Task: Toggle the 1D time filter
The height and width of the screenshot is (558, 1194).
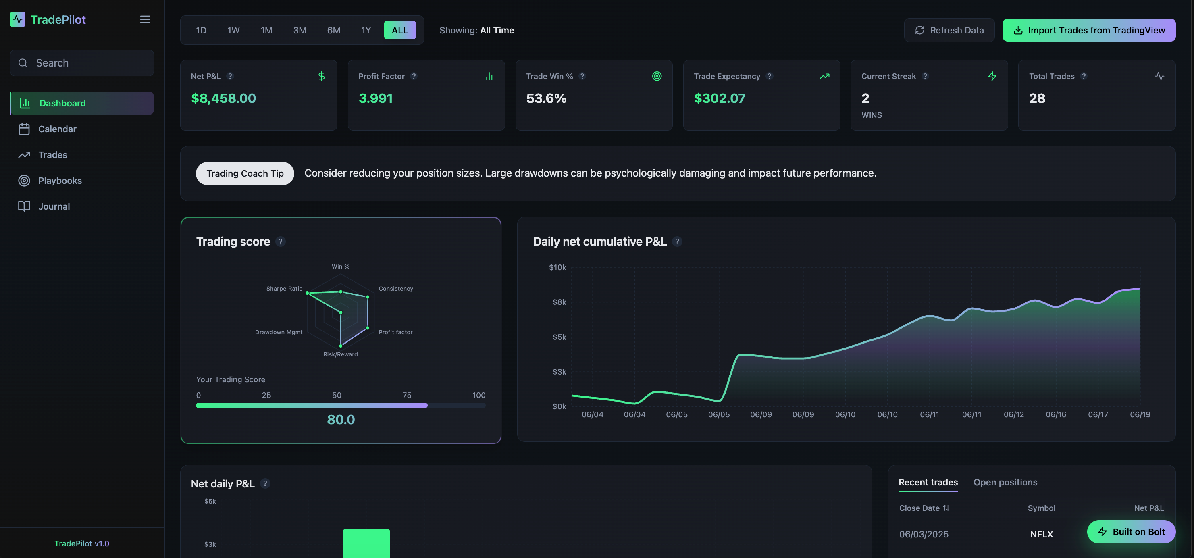Action: coord(201,30)
